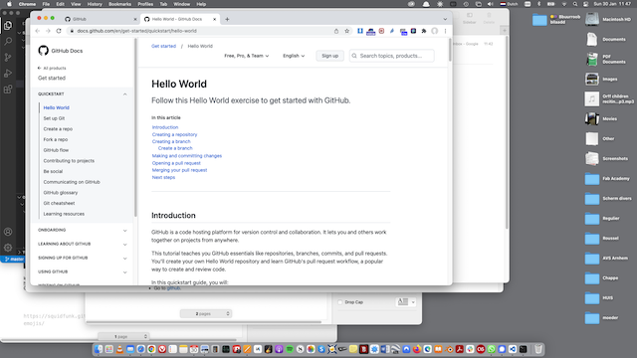The height and width of the screenshot is (358, 637).
Task: Open the VS Code Explorer icon
Action: (x=8, y=26)
